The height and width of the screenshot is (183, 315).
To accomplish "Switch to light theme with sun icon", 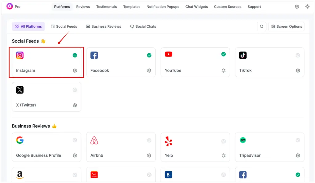I will pos(307,6).
